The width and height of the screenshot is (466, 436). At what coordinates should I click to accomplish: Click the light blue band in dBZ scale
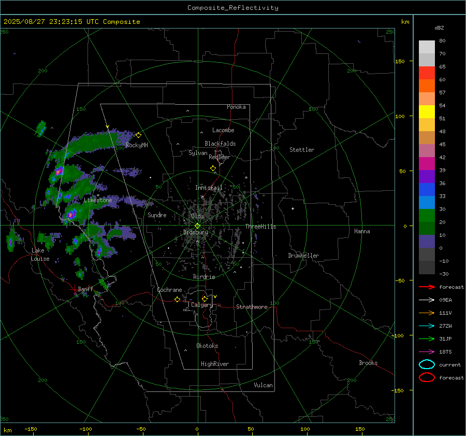point(427,202)
